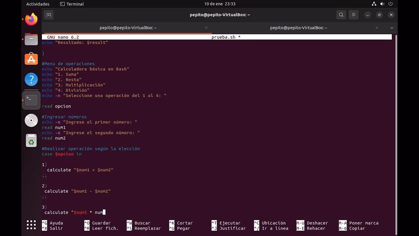Click the volume icon in the top bar

tap(382, 4)
